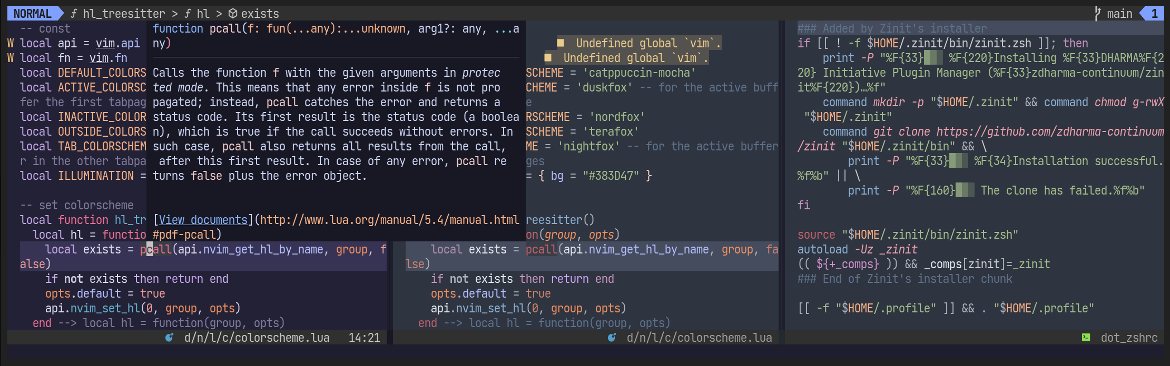Click the terminal icon beside dot_zshrc
The height and width of the screenshot is (366, 1170).
[1086, 338]
